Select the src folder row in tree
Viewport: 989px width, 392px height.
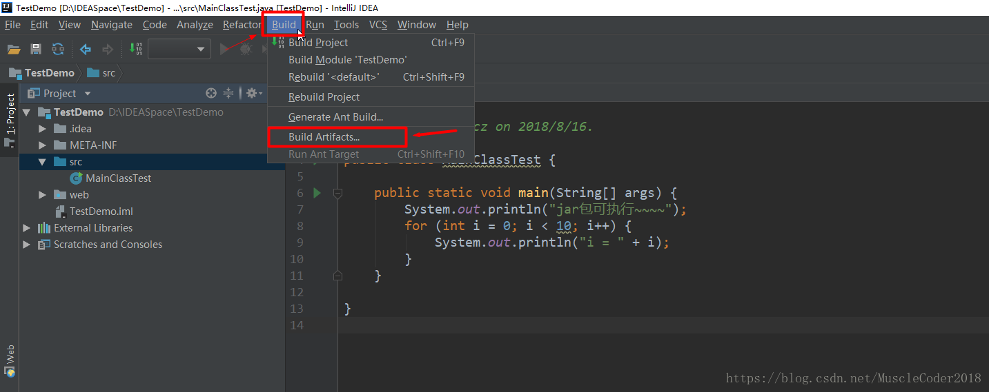click(x=152, y=162)
